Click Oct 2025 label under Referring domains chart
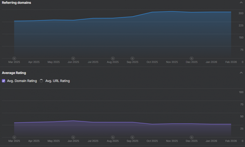 coord(152,62)
